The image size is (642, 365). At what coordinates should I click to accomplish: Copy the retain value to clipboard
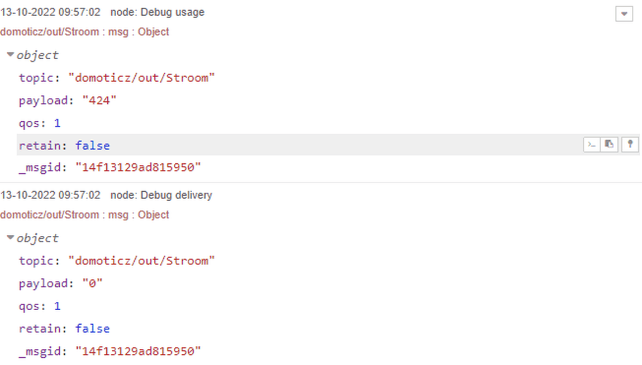coord(610,145)
